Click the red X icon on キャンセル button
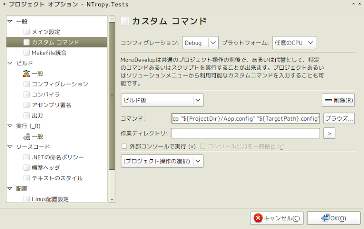The height and width of the screenshot is (229, 364). pos(258,218)
